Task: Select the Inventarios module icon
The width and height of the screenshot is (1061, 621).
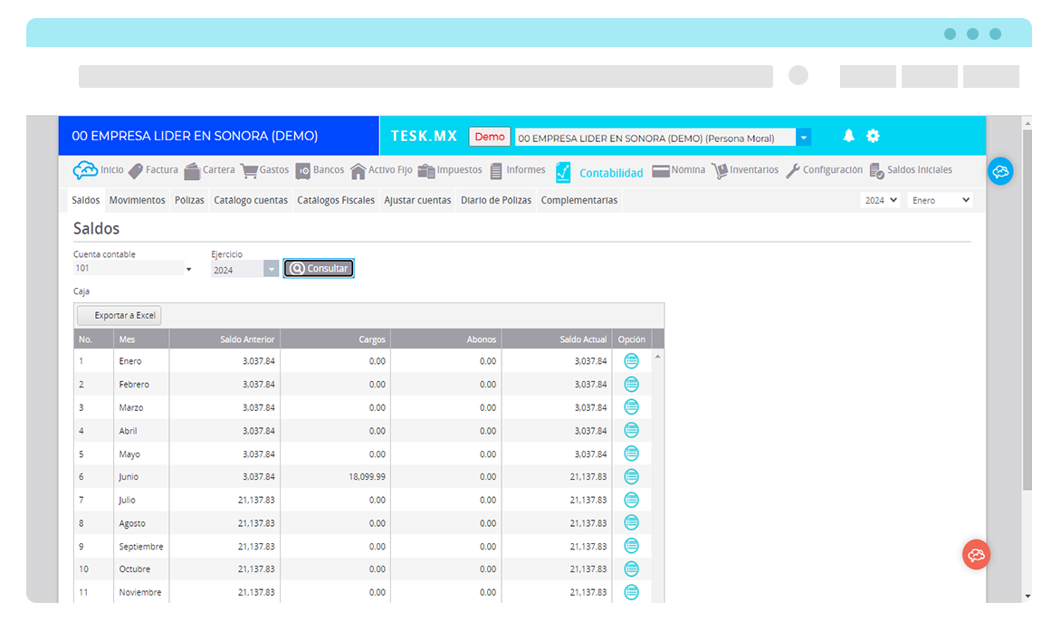Action: (x=720, y=169)
